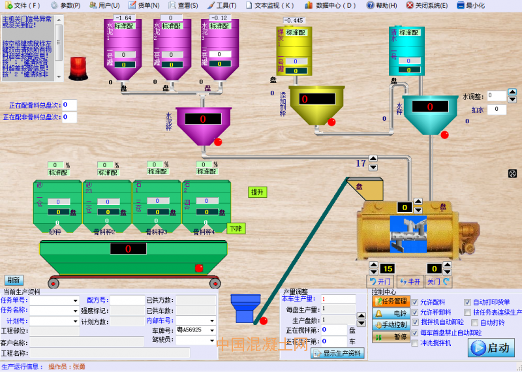Click the 启动 start button

pyautogui.click(x=491, y=348)
